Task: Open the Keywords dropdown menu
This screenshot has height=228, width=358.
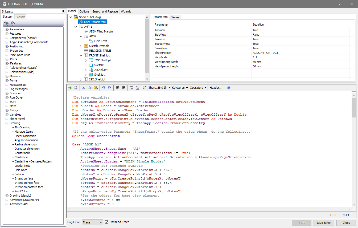Action: 180,88
